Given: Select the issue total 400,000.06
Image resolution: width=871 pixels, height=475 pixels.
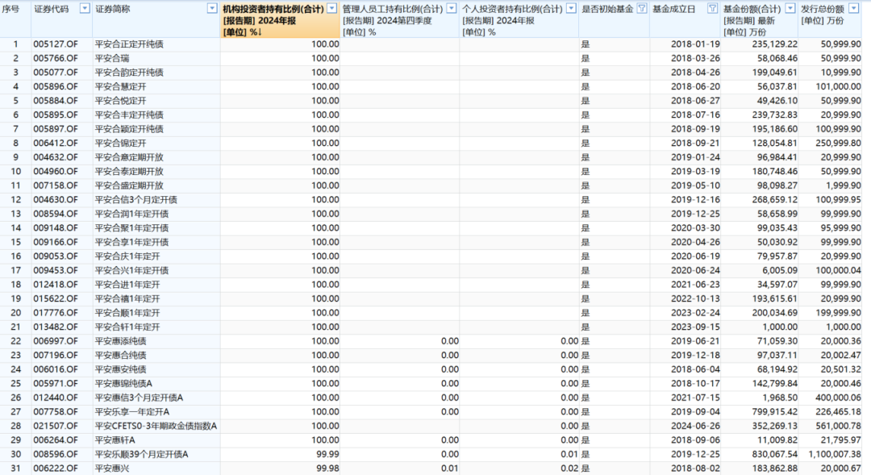Looking at the screenshot, I should click(838, 398).
